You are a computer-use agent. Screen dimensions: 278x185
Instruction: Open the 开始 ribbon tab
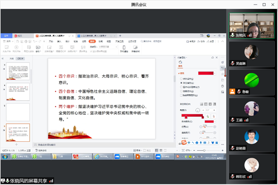coord(51,41)
